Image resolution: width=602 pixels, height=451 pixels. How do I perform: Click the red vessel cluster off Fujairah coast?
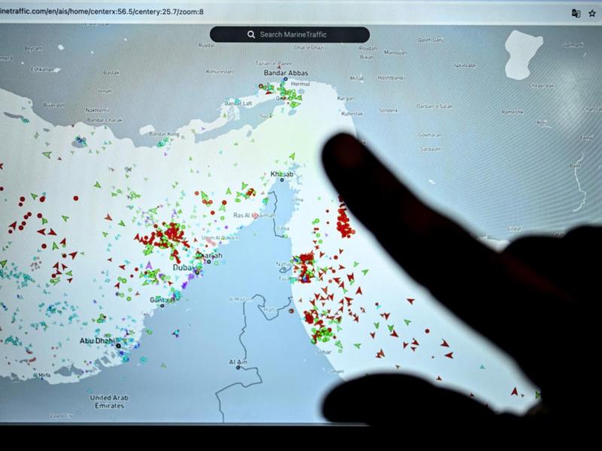click(305, 267)
